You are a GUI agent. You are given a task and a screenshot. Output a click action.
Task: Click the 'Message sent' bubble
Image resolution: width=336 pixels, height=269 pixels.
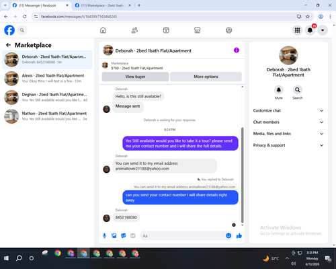click(x=128, y=106)
